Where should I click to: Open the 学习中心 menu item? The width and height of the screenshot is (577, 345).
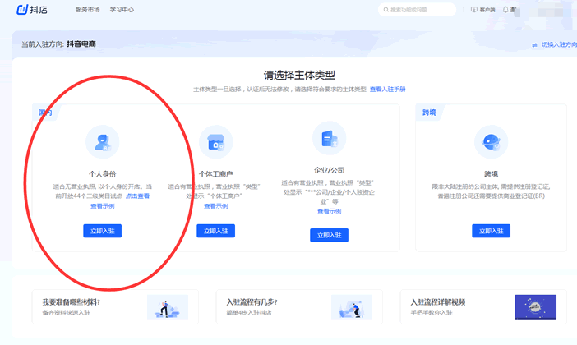tap(122, 10)
